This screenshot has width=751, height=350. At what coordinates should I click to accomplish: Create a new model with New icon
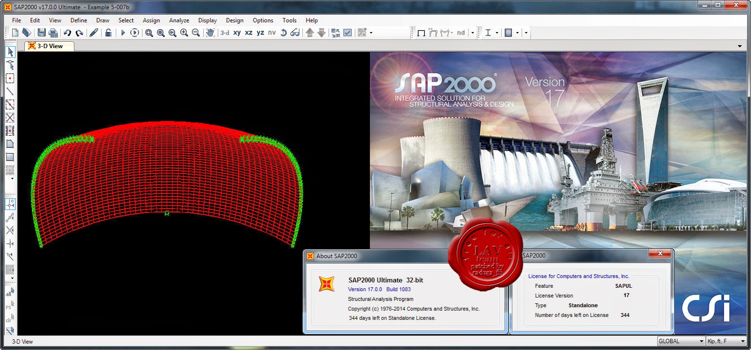pyautogui.click(x=15, y=33)
